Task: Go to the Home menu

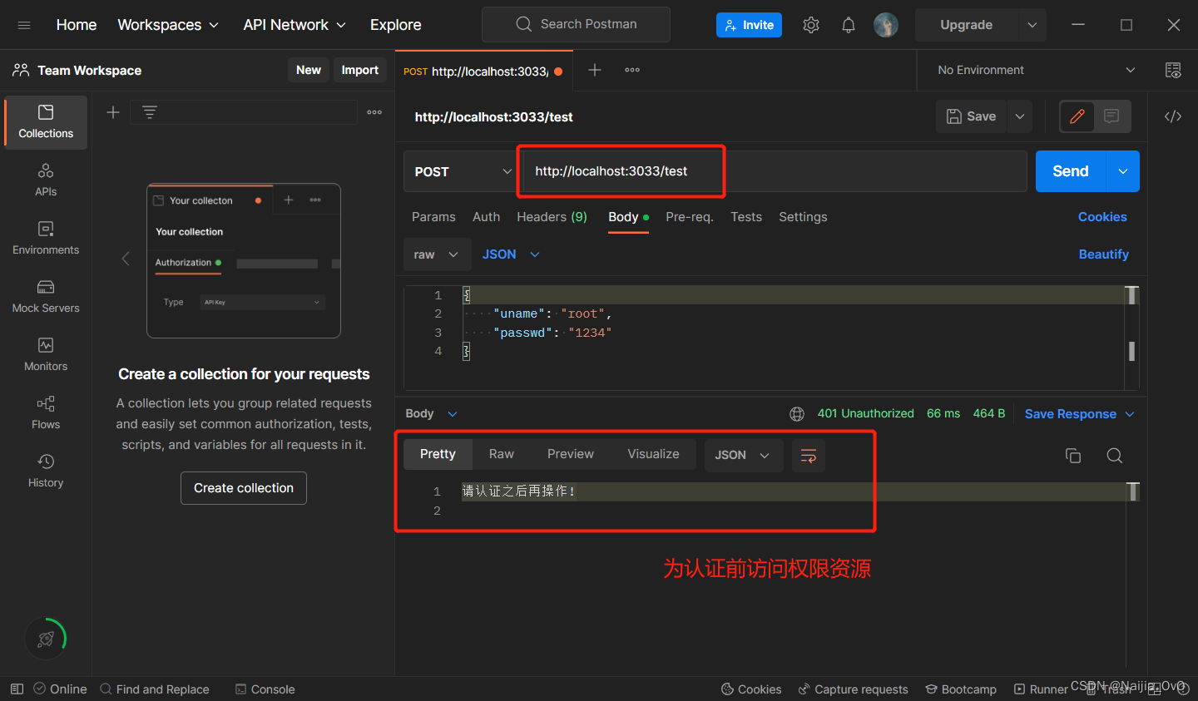Action: pyautogui.click(x=77, y=25)
